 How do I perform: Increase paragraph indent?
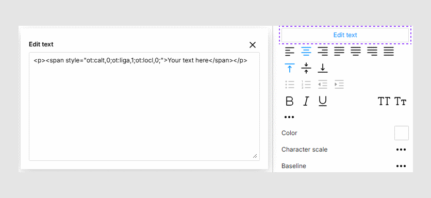click(x=339, y=85)
